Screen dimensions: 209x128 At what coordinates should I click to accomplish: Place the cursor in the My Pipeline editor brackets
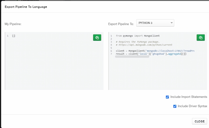click(14, 36)
